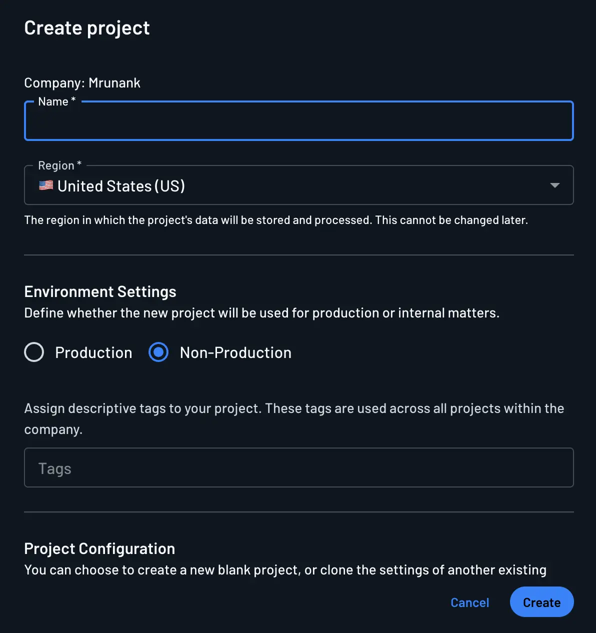Select the Production environment option
This screenshot has width=596, height=633.
pyautogui.click(x=33, y=352)
